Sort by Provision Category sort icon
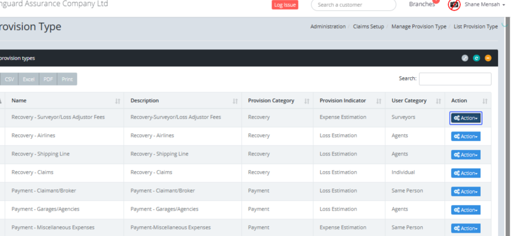Image resolution: width=511 pixels, height=236 pixels. tap(307, 101)
